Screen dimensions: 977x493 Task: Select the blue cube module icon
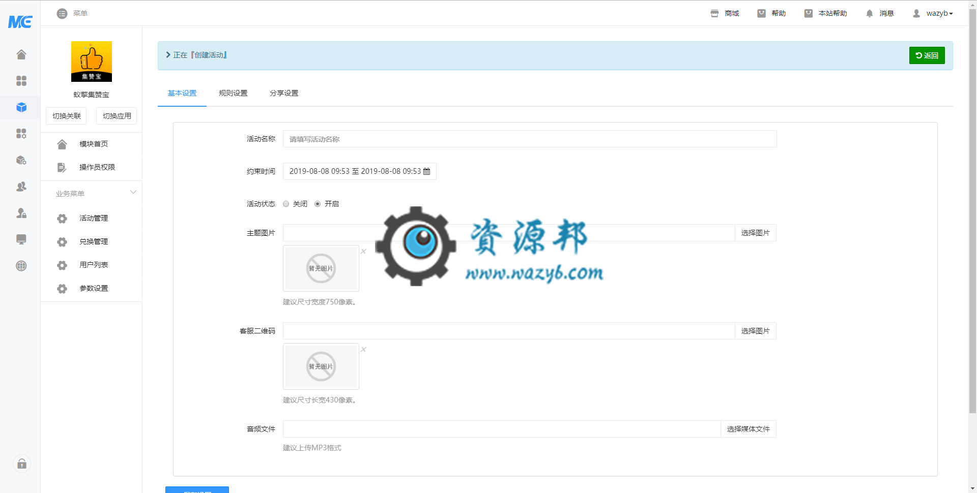pyautogui.click(x=21, y=107)
